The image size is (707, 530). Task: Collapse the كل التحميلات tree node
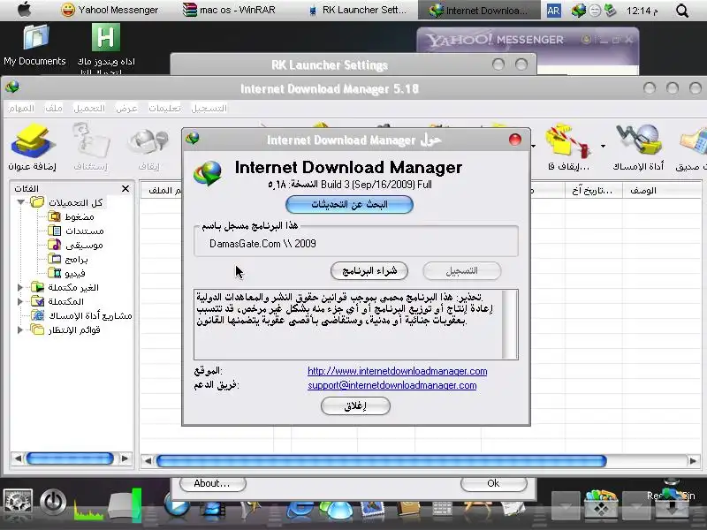pos(20,202)
